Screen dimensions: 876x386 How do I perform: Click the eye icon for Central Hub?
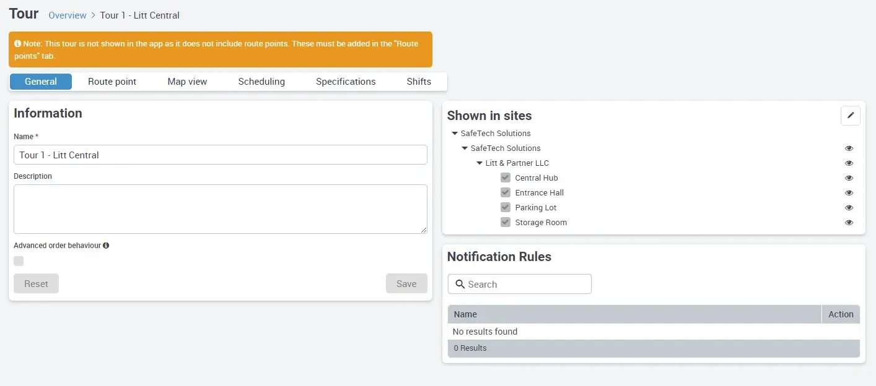click(x=849, y=178)
